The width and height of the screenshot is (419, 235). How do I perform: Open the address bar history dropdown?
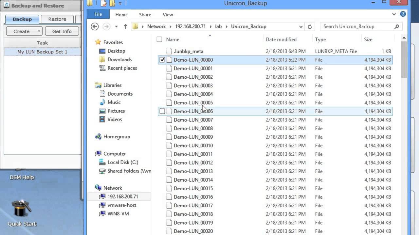pyautogui.click(x=301, y=27)
